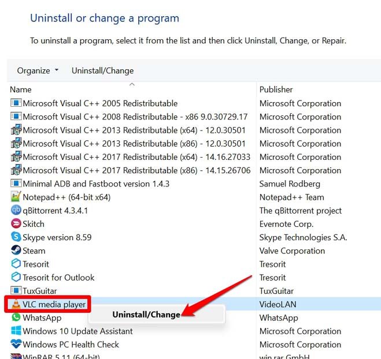Click the Windows 10 Update Assistant icon
This screenshot has width=381, height=359.
[16, 331]
